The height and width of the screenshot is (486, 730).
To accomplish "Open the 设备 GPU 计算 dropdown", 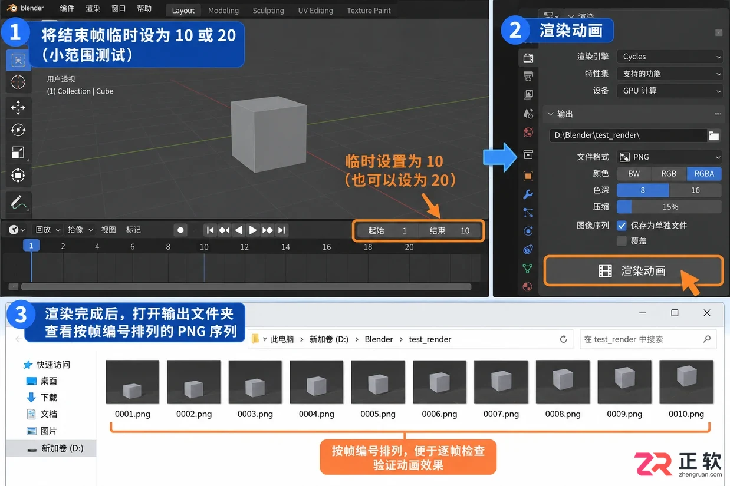I will [670, 91].
